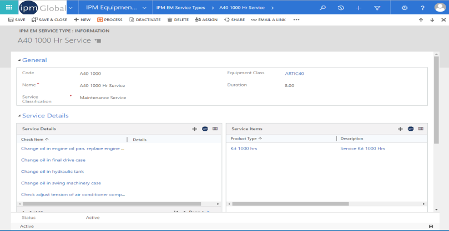Click ipm icon in Service Details grid header

[205, 129]
